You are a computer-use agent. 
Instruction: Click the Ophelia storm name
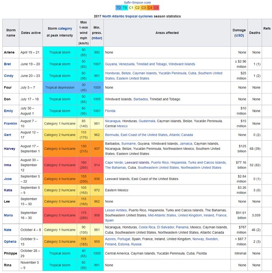(10, 242)
